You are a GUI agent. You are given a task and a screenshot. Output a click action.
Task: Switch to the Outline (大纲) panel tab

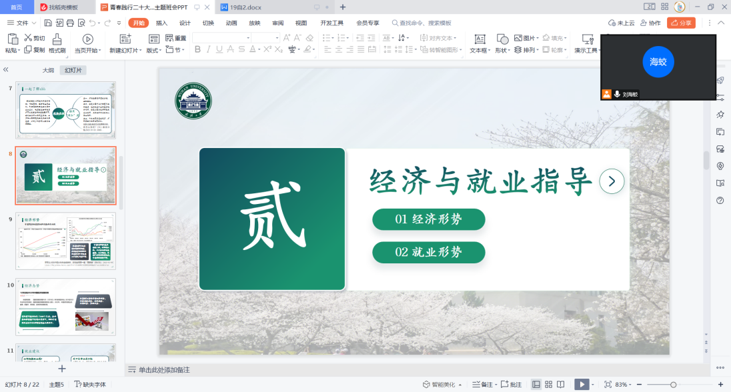coord(48,70)
